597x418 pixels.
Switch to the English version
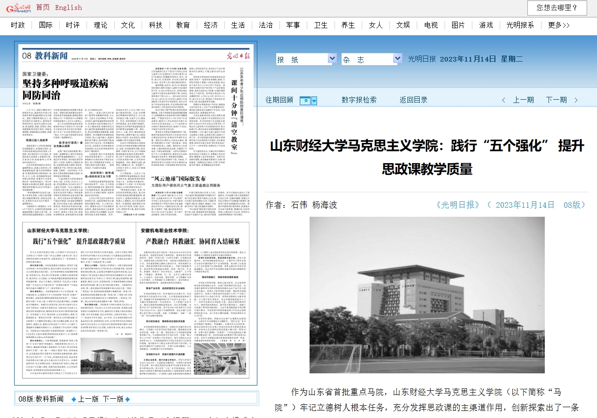click(x=68, y=8)
